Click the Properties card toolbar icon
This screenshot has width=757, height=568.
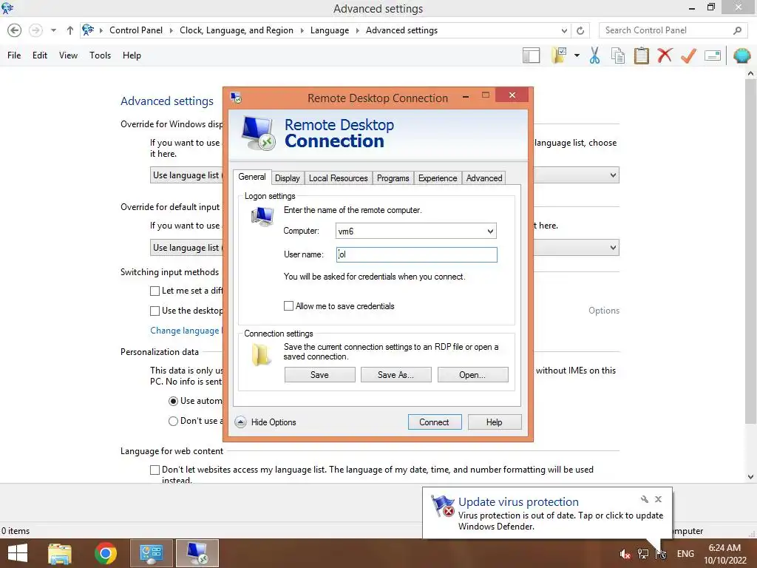[713, 55]
